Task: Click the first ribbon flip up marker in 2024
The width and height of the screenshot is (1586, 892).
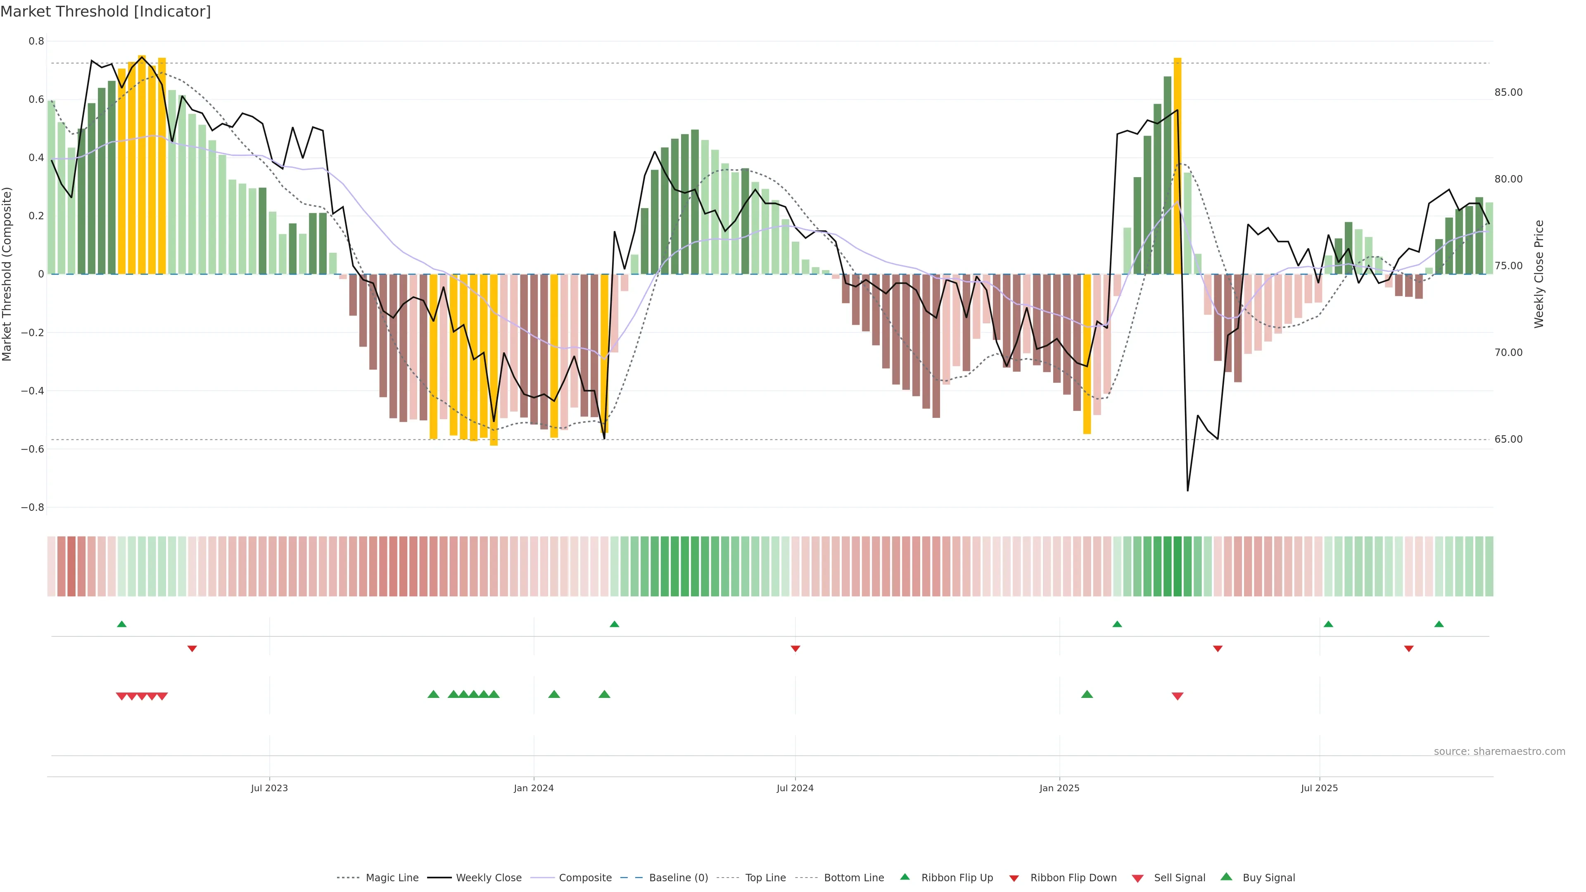Action: coord(614,624)
